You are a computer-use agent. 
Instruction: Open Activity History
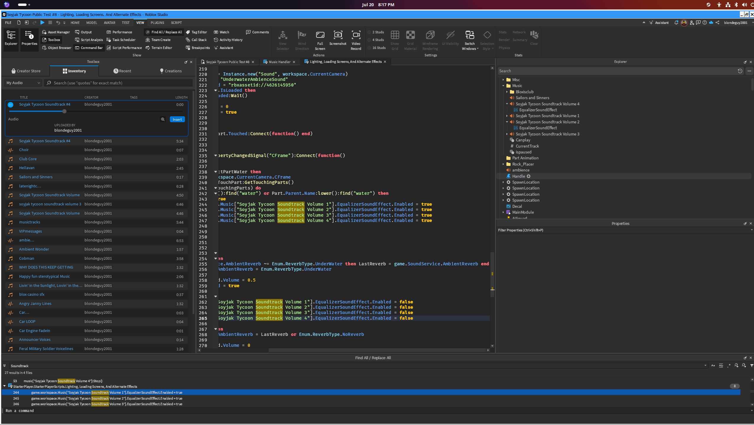pos(228,40)
